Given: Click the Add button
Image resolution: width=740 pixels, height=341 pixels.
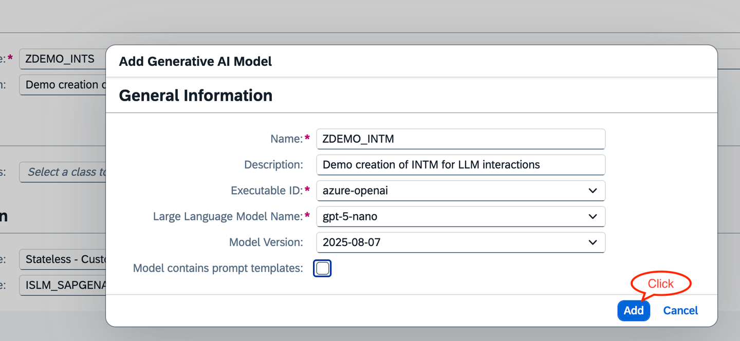Looking at the screenshot, I should point(634,311).
